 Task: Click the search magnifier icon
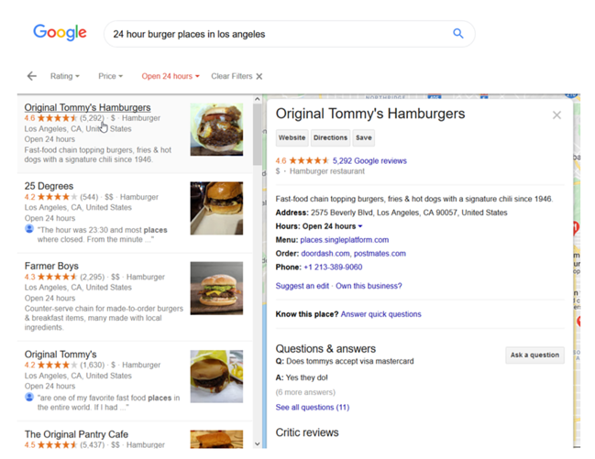pyautogui.click(x=457, y=34)
